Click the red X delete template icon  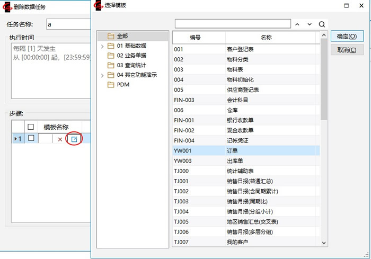click(x=60, y=139)
